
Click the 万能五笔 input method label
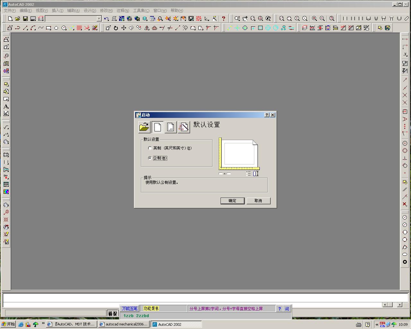[129, 308]
